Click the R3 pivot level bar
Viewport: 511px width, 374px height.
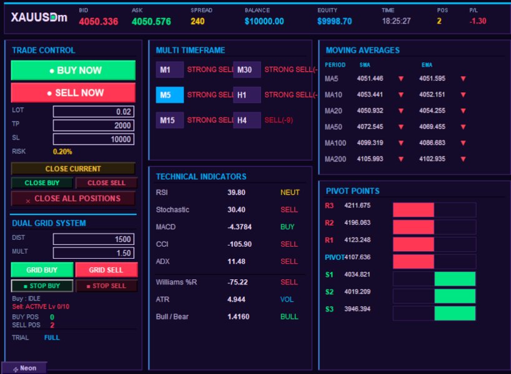(434, 210)
